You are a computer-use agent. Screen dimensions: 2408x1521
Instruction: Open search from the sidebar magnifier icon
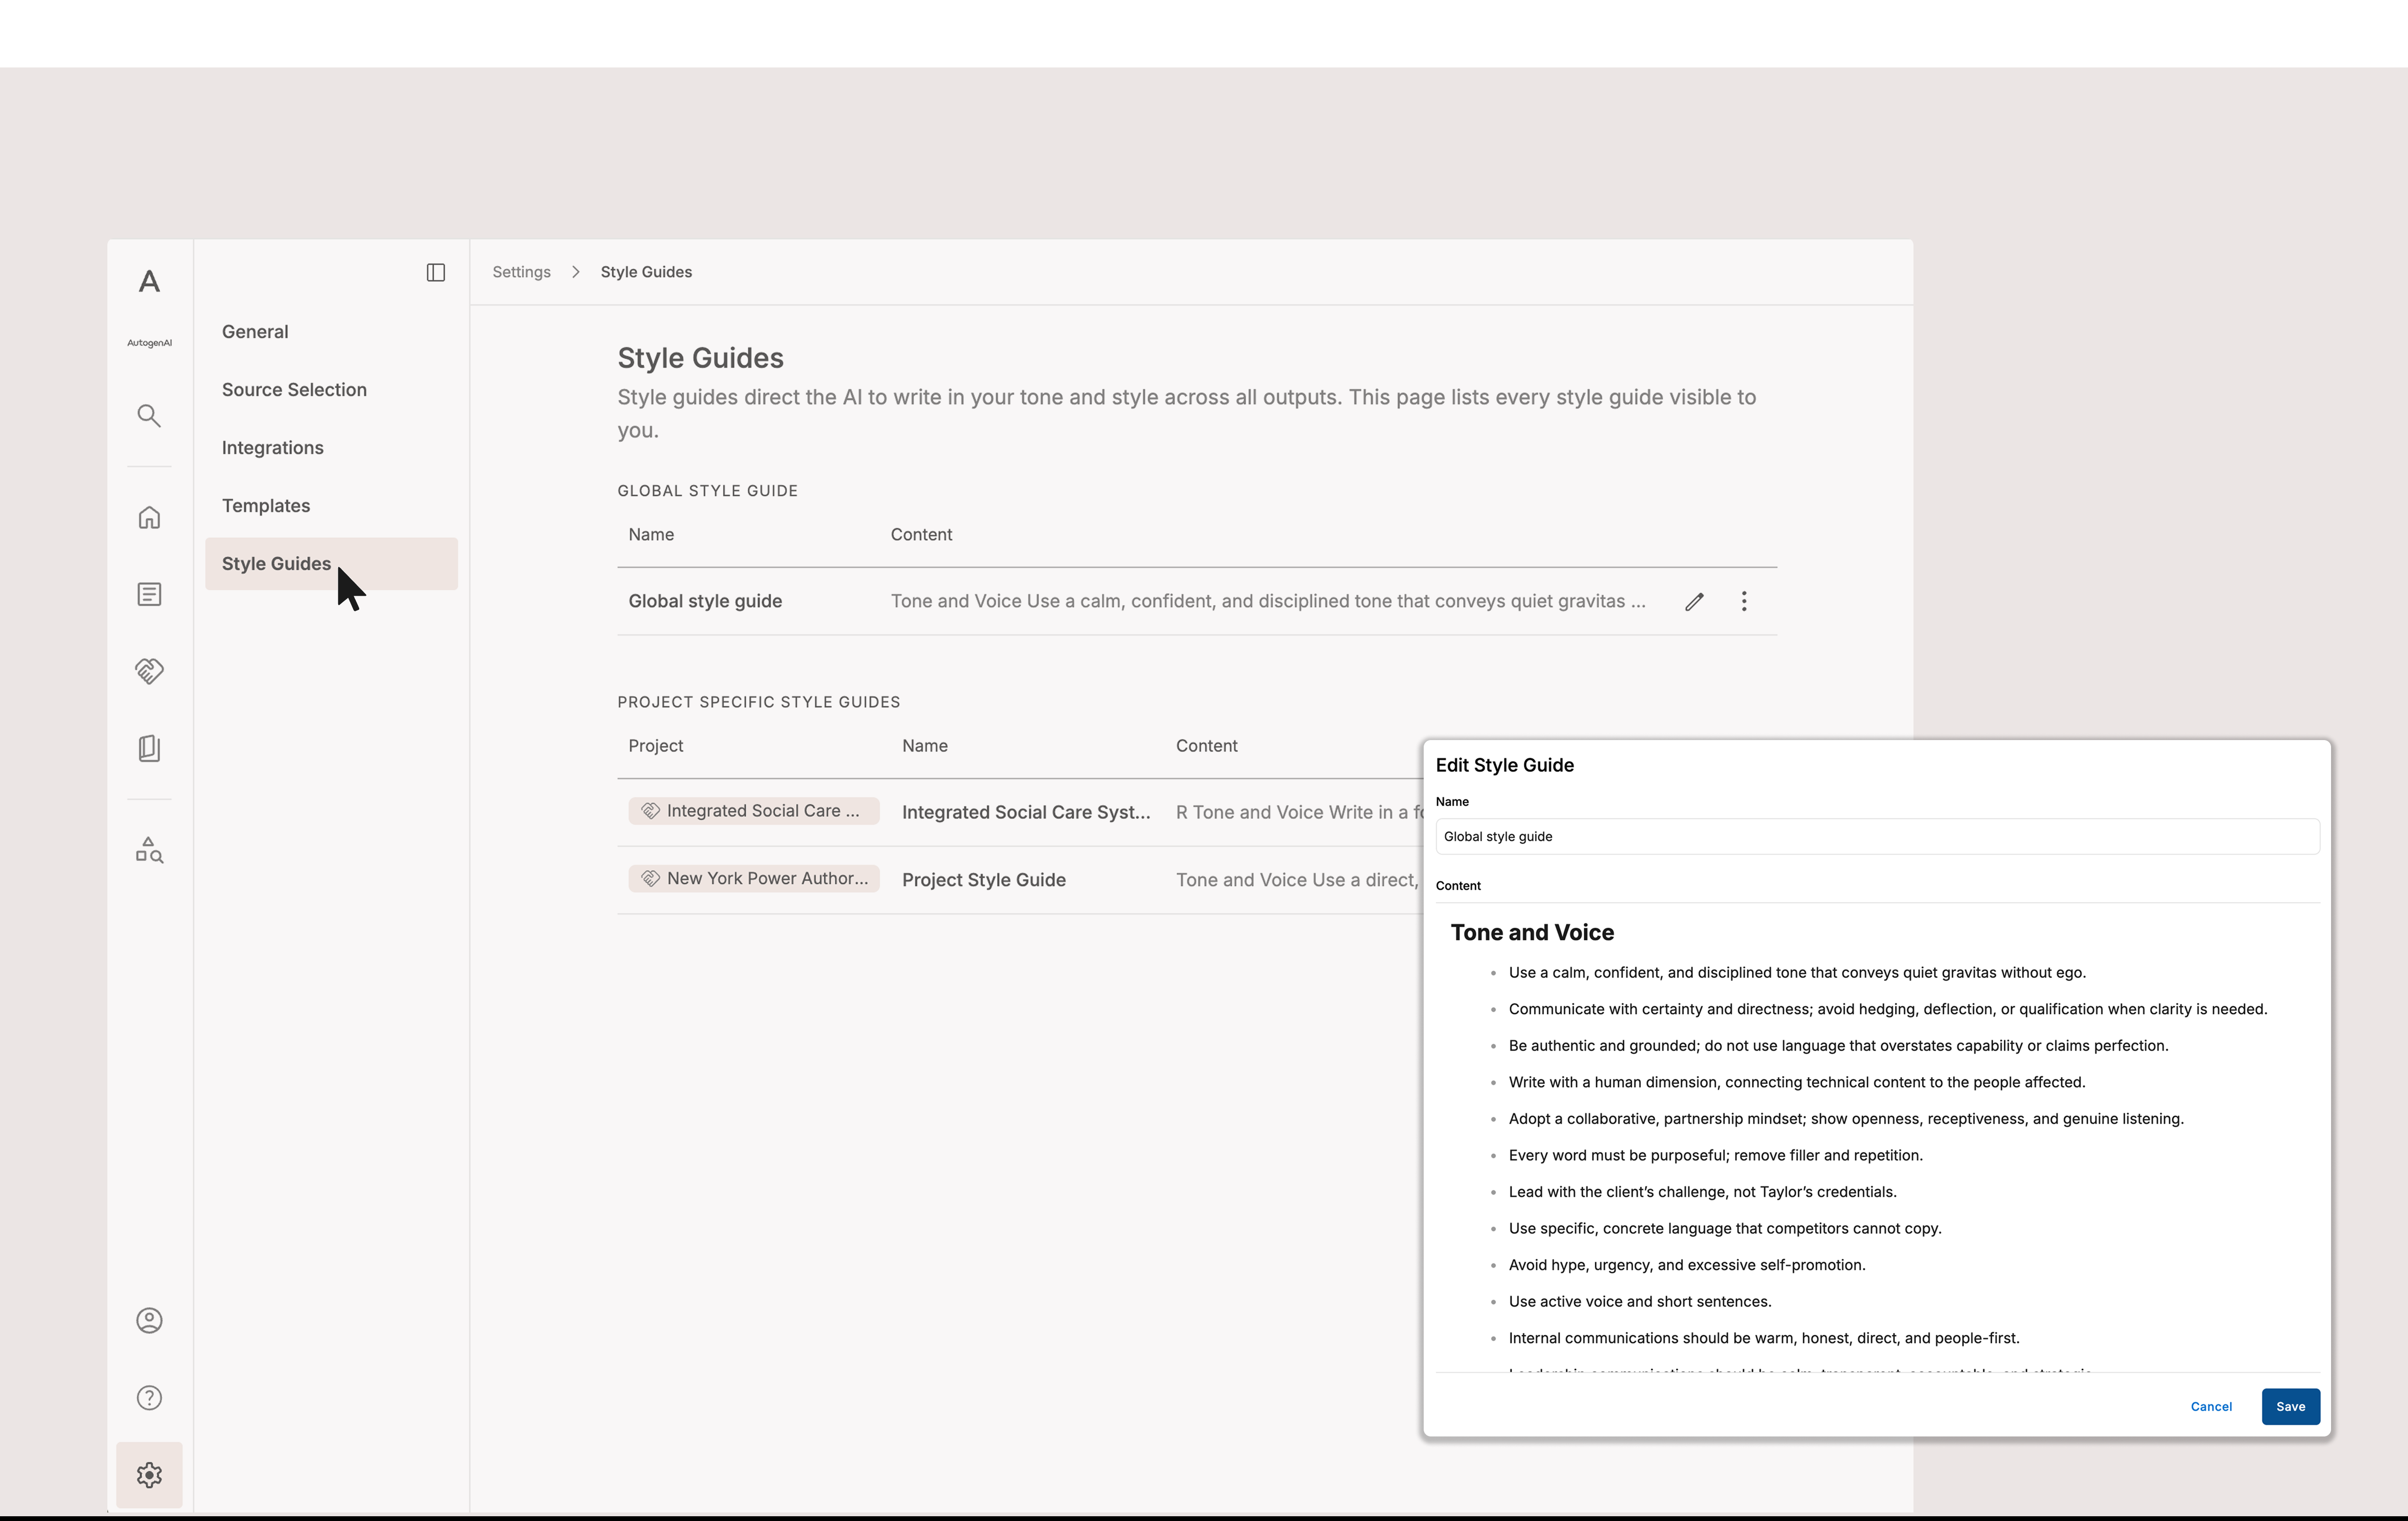[149, 416]
